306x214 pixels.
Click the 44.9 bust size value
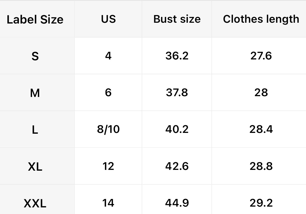[177, 203]
